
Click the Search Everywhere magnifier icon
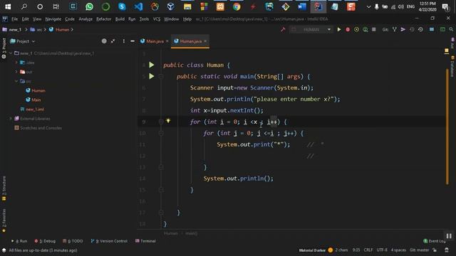click(x=451, y=30)
